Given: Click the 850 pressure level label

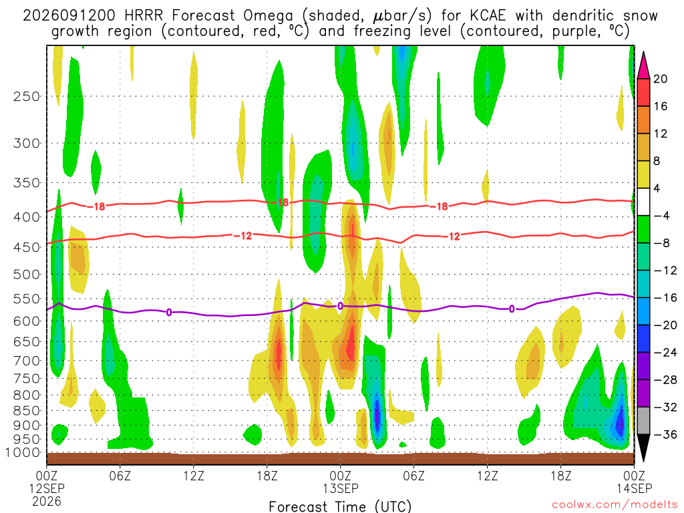Looking at the screenshot, I should (27, 411).
